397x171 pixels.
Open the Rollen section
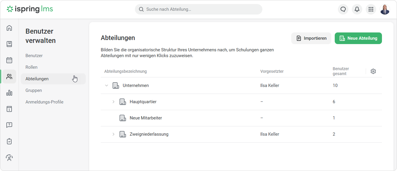click(32, 67)
